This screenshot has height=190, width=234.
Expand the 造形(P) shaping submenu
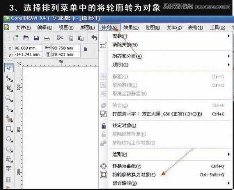tap(119, 154)
